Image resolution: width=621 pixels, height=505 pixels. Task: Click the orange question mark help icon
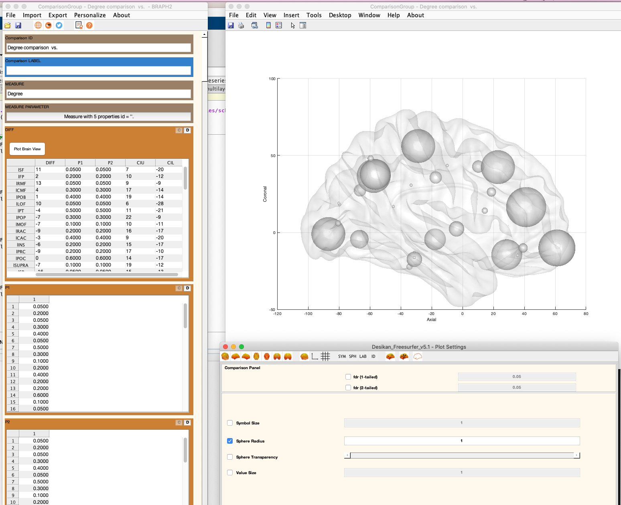click(89, 25)
